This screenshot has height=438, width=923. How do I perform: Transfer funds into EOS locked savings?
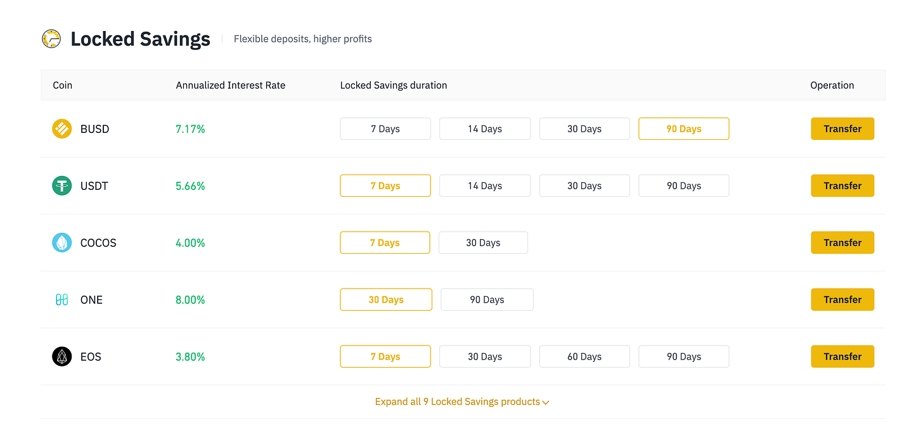(842, 357)
